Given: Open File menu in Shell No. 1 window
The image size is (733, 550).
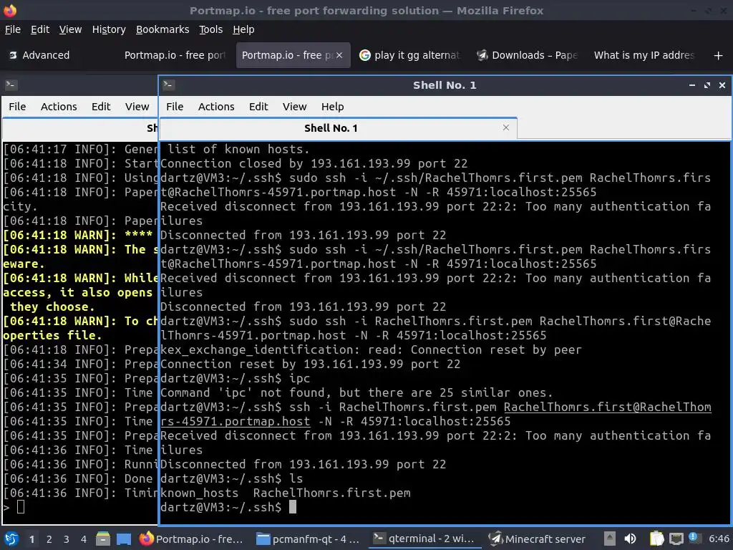Looking at the screenshot, I should 175,107.
